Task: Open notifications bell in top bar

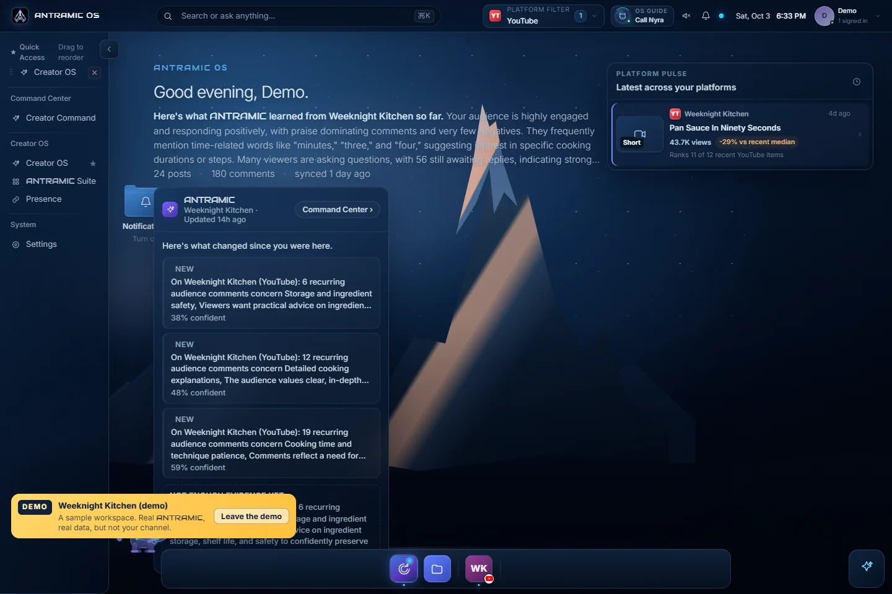Action: (706, 16)
